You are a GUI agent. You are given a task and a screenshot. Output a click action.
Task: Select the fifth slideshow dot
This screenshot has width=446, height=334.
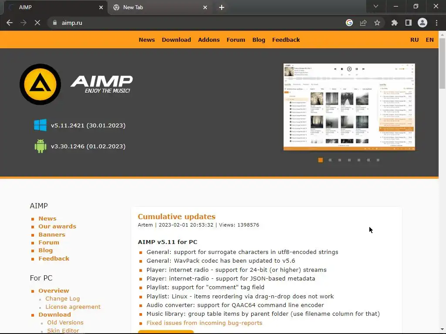coord(359,160)
